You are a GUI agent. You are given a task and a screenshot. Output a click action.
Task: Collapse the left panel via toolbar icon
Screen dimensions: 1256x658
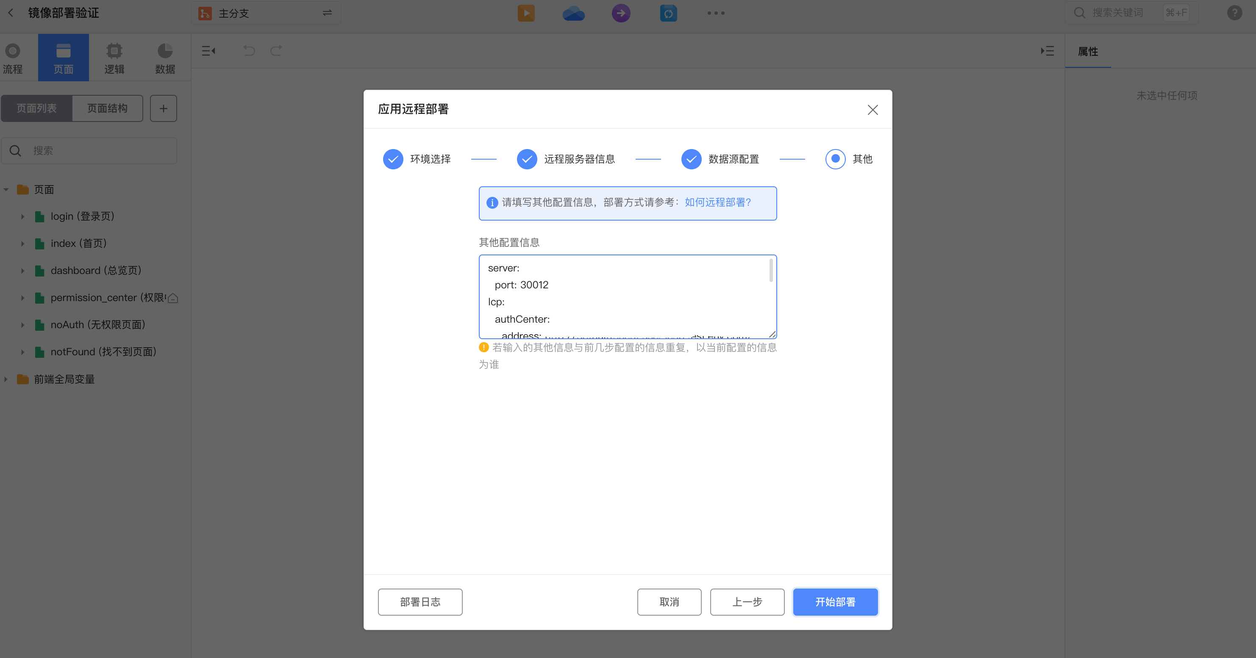208,51
